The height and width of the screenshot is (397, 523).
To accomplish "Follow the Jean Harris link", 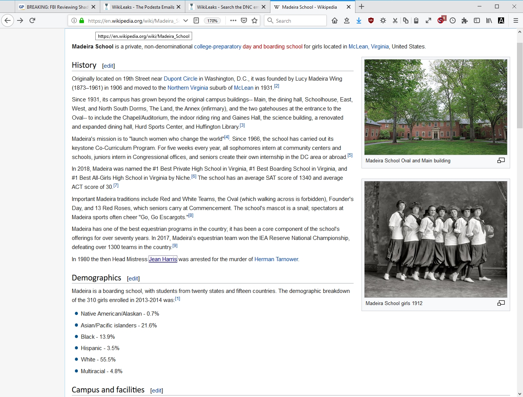I will pos(163,259).
